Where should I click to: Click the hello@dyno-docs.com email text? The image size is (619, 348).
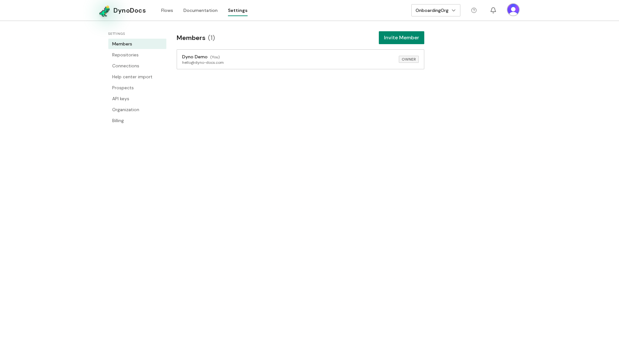[x=203, y=63]
